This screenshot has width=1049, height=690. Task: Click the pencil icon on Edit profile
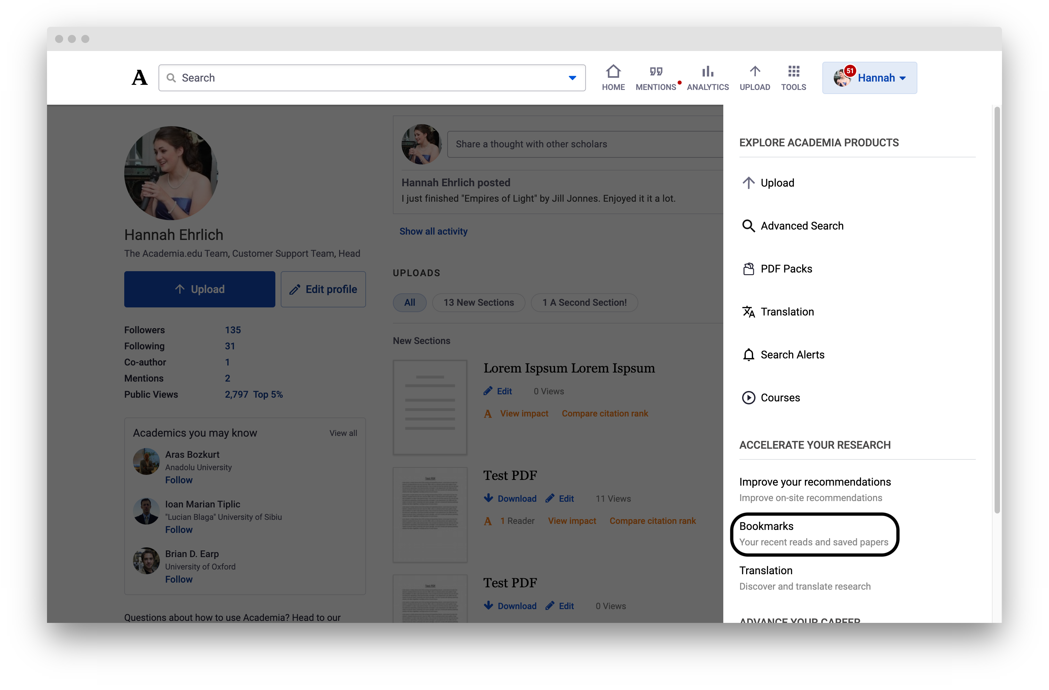(x=295, y=290)
